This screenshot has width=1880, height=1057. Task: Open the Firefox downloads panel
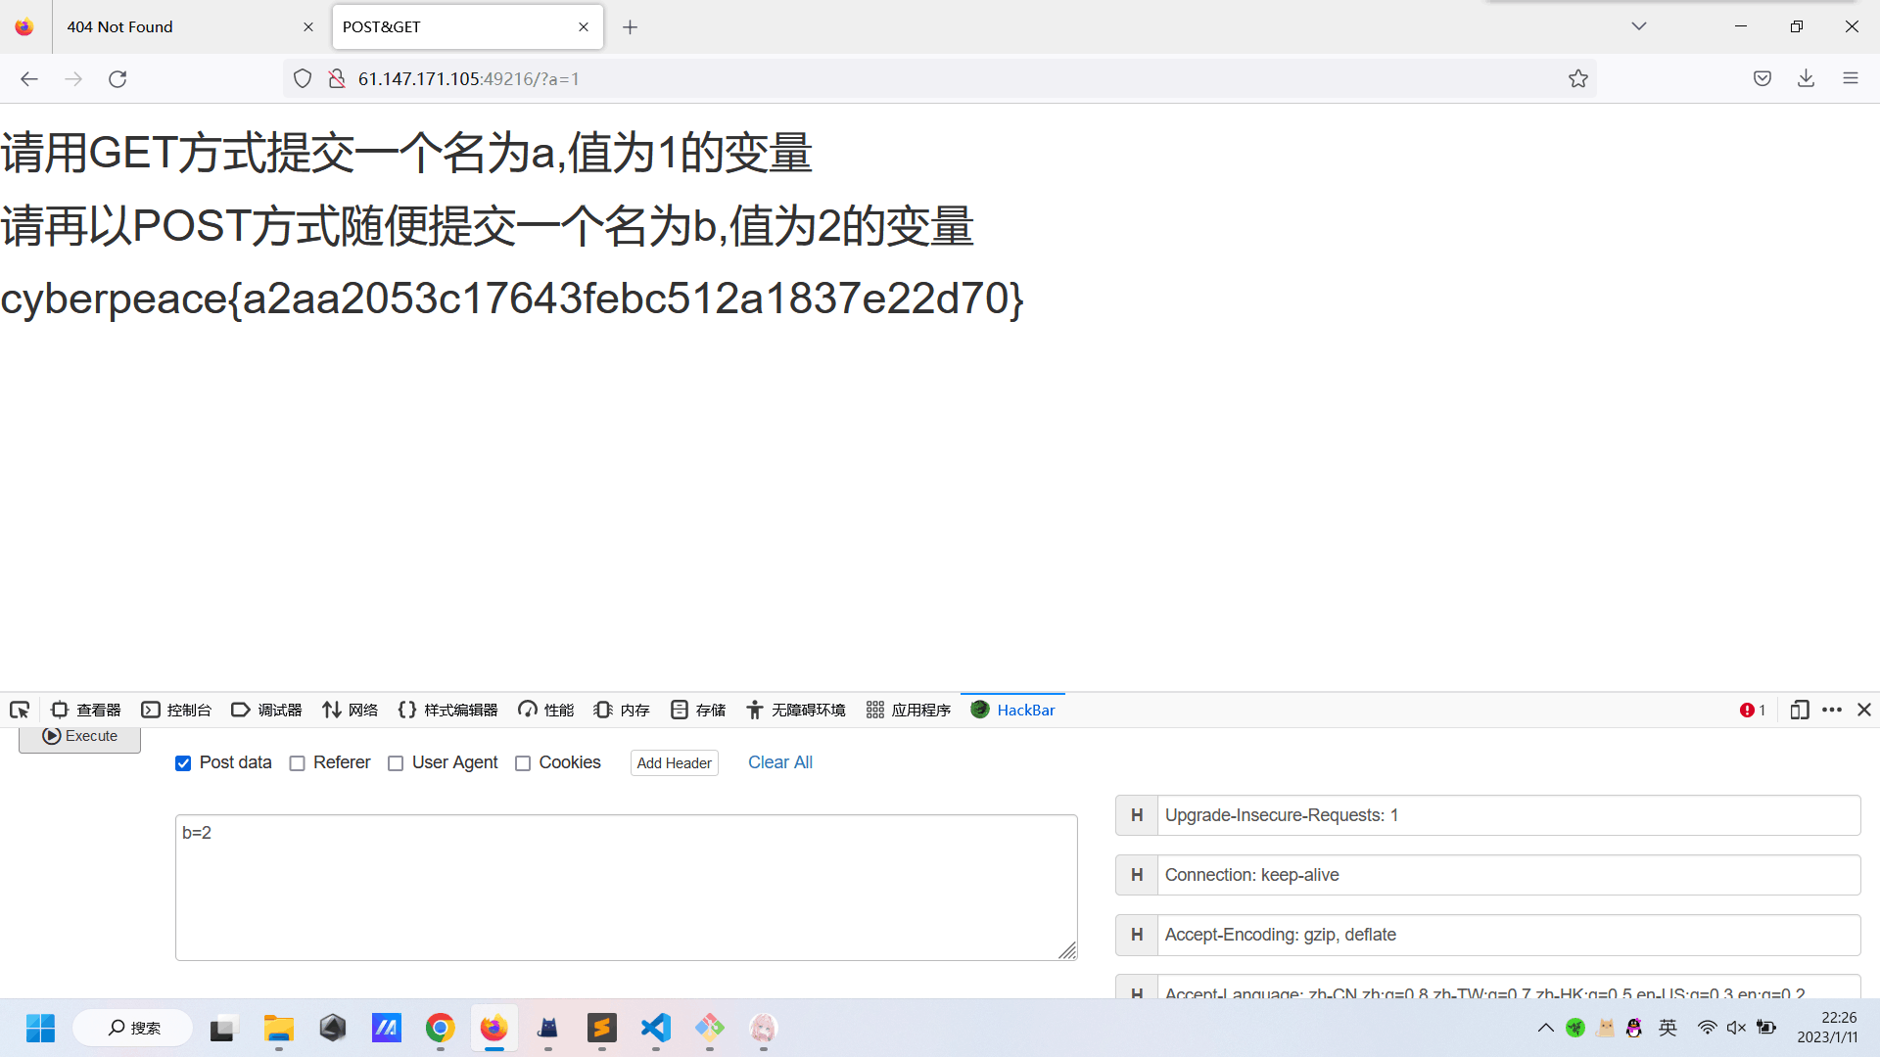[x=1806, y=79]
